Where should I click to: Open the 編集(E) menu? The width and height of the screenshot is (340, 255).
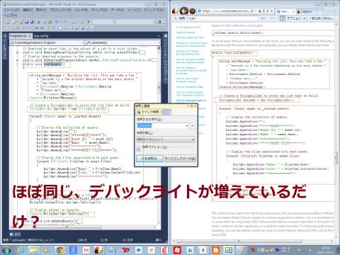(x=28, y=10)
